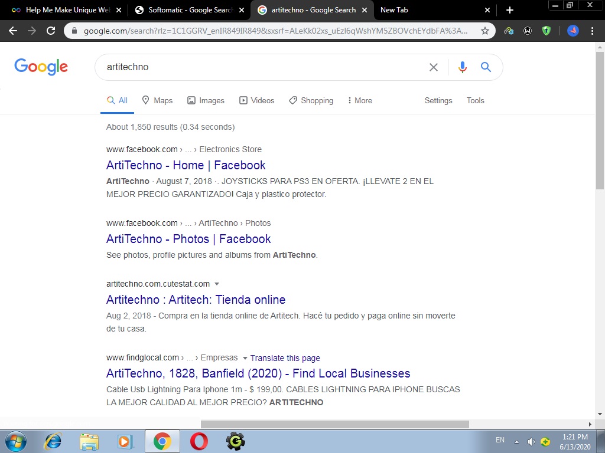This screenshot has width=605, height=453.
Task: Open the More search categories menu
Action: click(x=360, y=100)
